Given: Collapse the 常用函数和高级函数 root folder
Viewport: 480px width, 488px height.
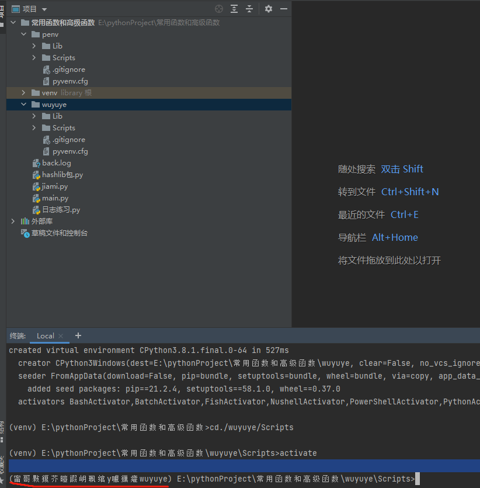Looking at the screenshot, I should click(x=13, y=22).
